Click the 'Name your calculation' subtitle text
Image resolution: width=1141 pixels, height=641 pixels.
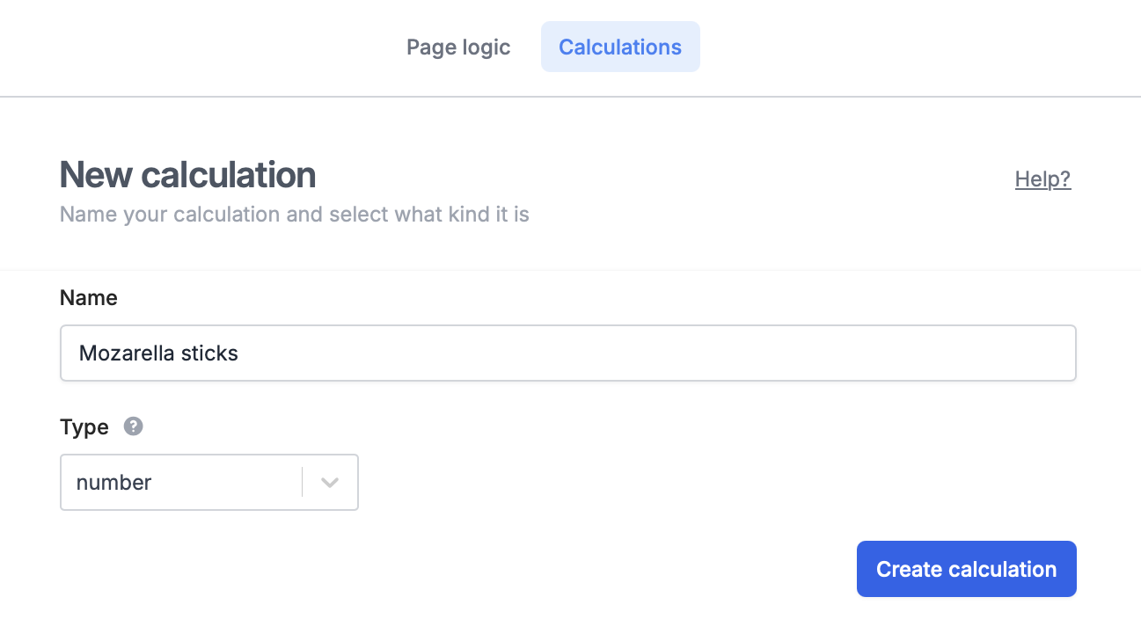click(294, 215)
